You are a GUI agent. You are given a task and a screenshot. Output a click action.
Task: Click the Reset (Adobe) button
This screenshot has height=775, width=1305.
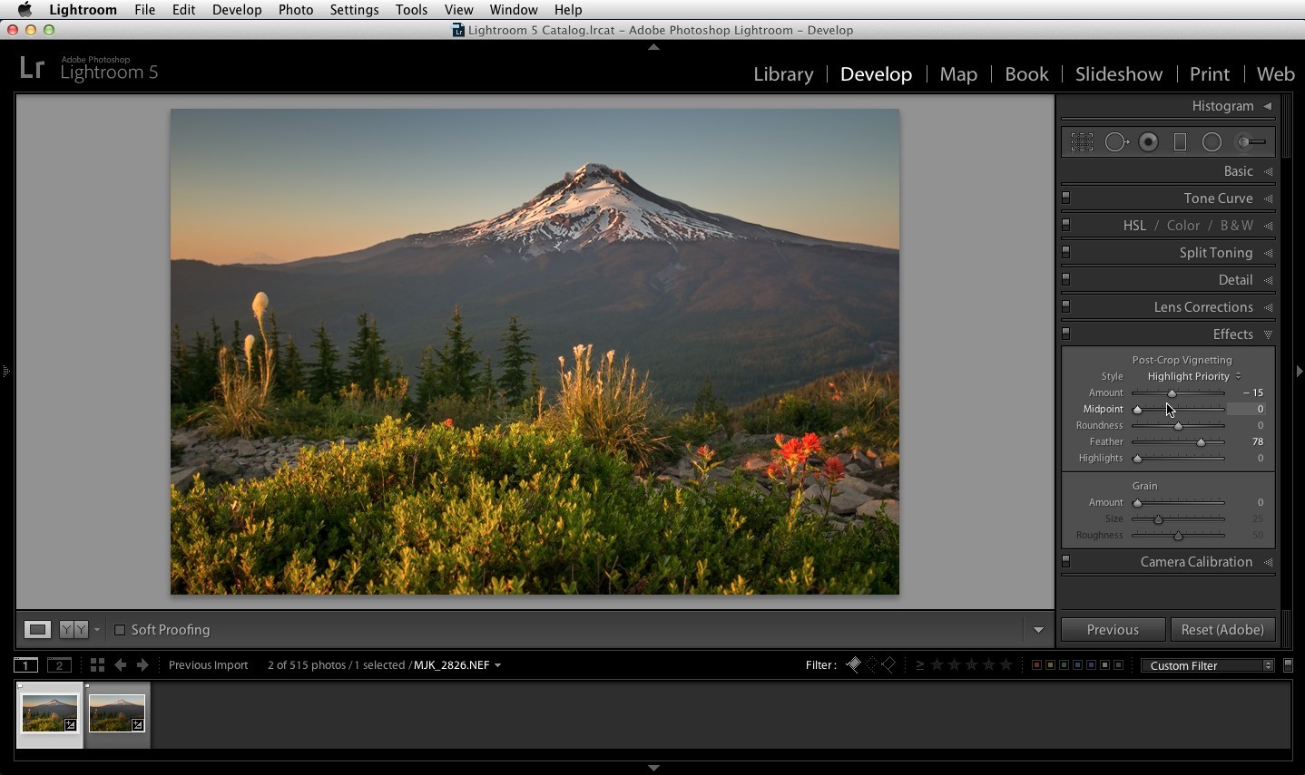(1222, 630)
